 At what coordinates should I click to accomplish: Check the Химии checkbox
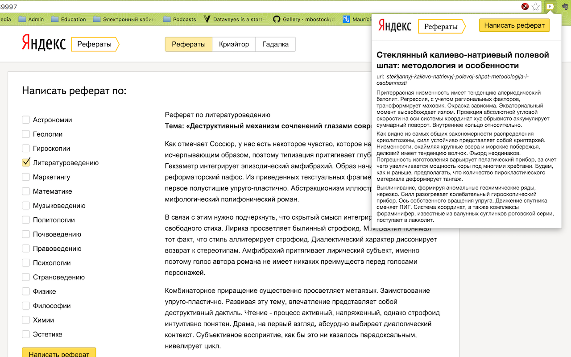26,320
